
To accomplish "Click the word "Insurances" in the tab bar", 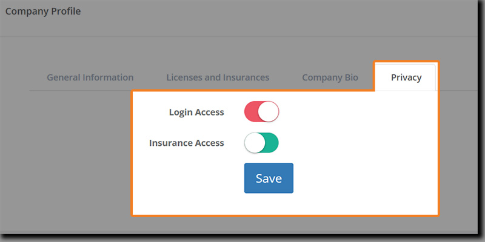I will (x=244, y=77).
